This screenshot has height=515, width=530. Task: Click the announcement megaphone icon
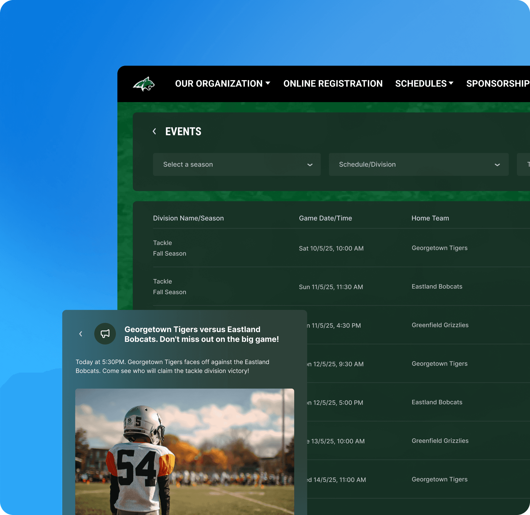click(105, 334)
